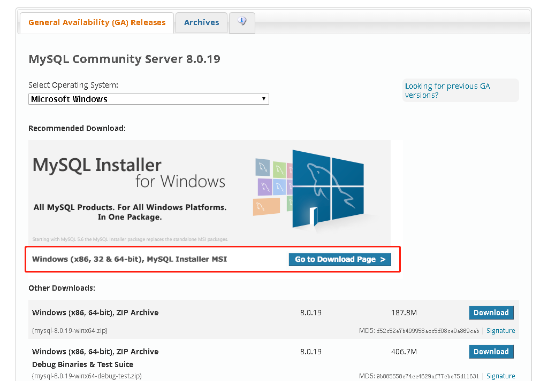Switch to the Archives tab
Viewport: 533px width, 381px height.
(x=202, y=23)
